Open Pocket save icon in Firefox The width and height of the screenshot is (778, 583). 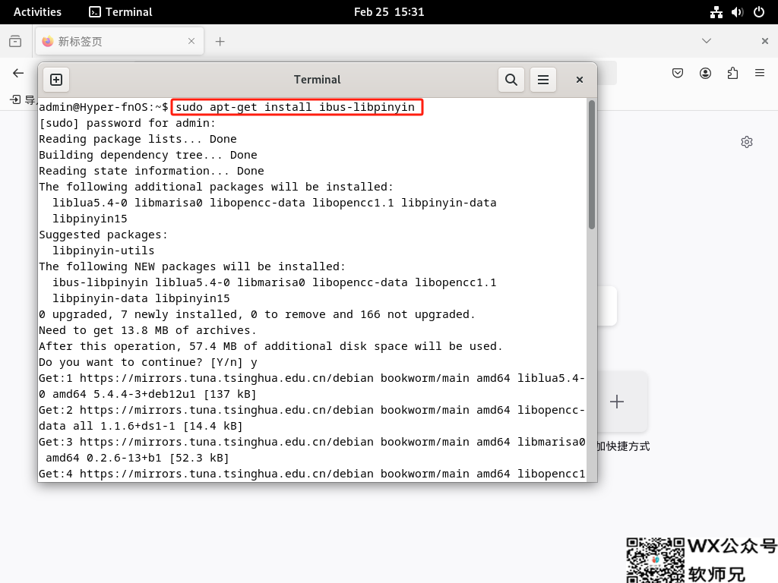coord(678,74)
